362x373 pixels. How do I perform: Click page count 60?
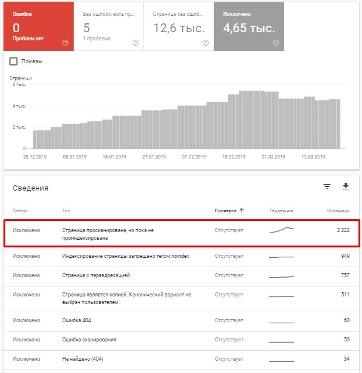coord(347,320)
